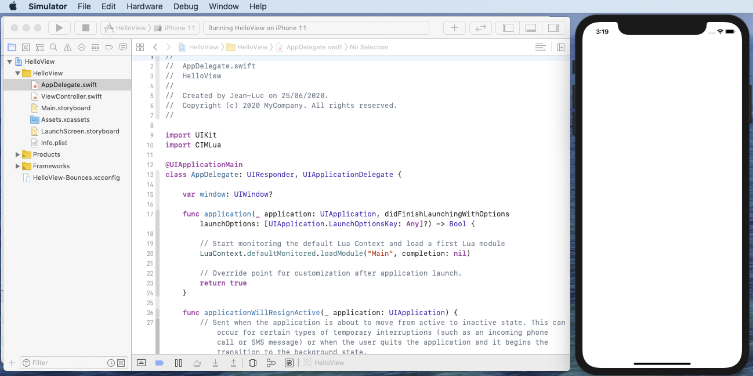Click the Step into button
Viewport: 753px width, 376px height.
coord(215,363)
